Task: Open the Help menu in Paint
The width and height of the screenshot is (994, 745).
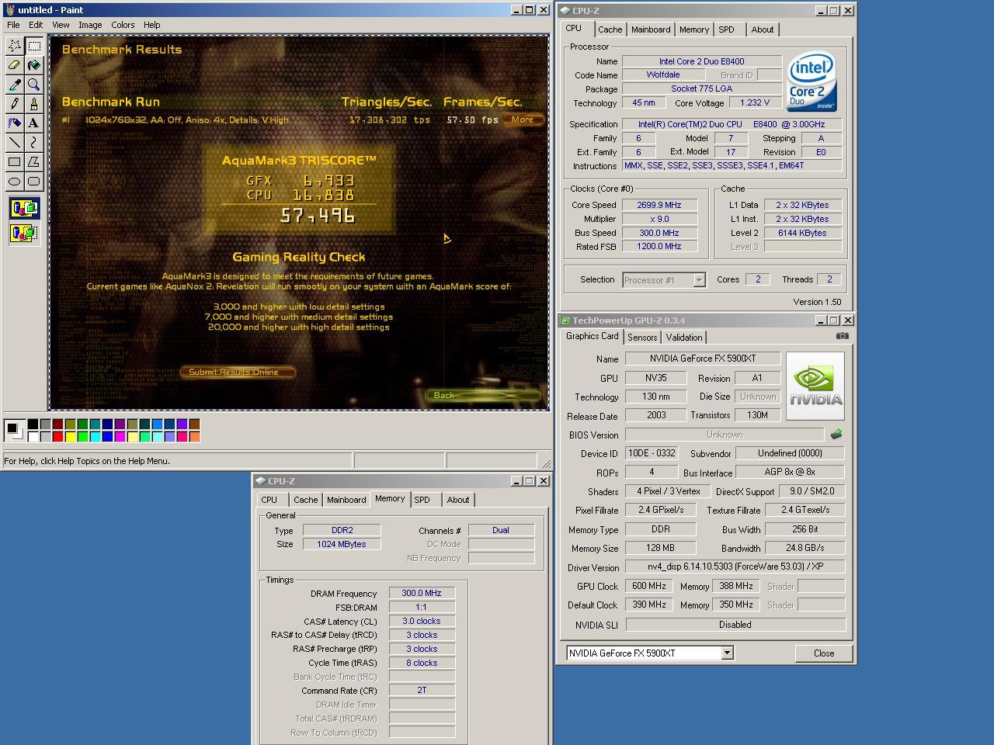Action: click(152, 25)
